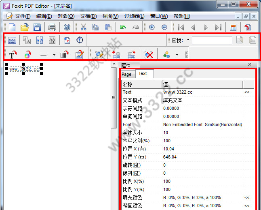Open the edit with pencil icon
The image size is (261, 210).
click(80, 54)
